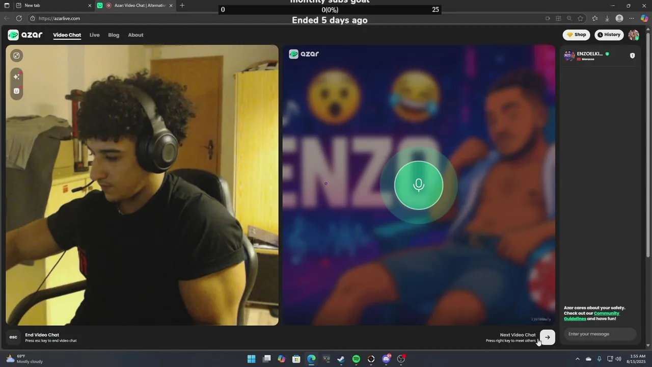Open browser Downloads
Viewport: 652px width, 367px height.
(607, 18)
